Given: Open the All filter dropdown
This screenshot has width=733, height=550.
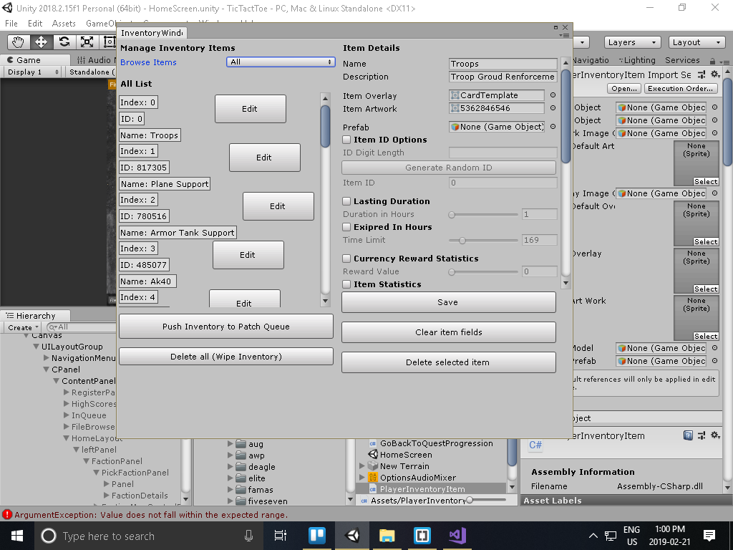Looking at the screenshot, I should 281,62.
